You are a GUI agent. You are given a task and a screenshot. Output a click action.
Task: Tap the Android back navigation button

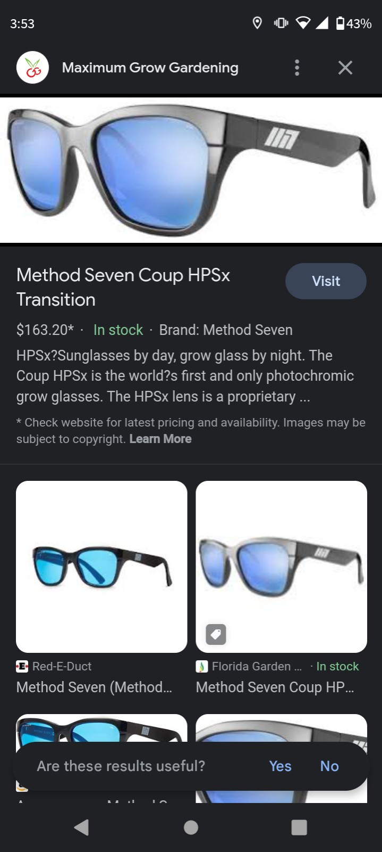coord(81,827)
